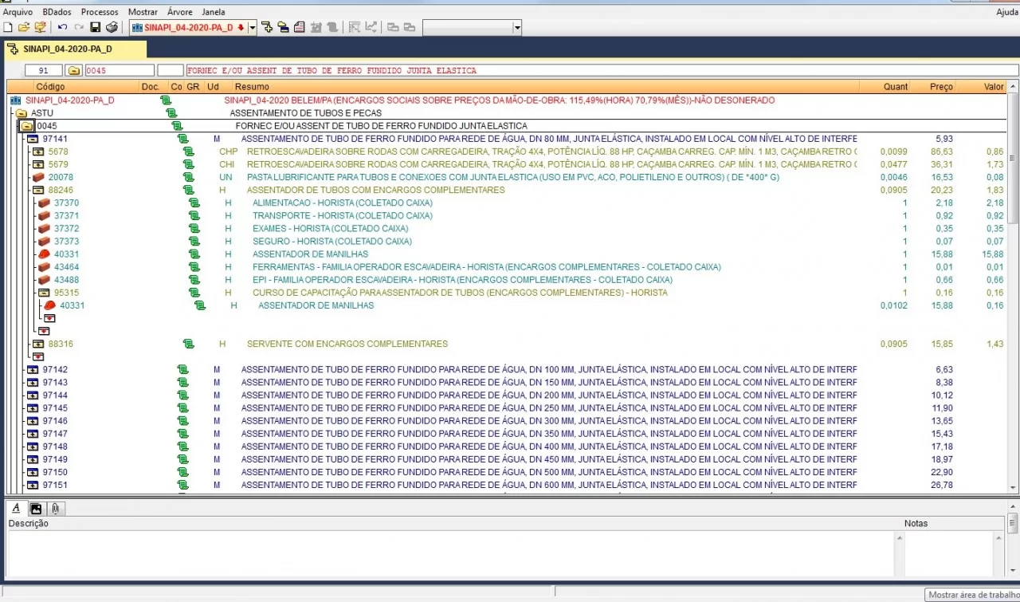Expand the 5678 retroescavadeira node
This screenshot has height=602, width=1020.
[38, 151]
